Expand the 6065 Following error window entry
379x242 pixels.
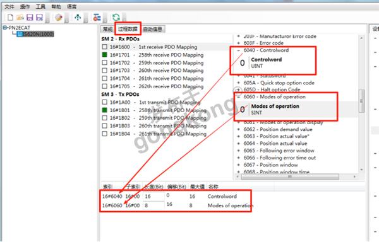239,151
